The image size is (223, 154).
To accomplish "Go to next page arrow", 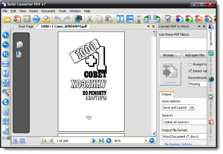I will (94, 141).
